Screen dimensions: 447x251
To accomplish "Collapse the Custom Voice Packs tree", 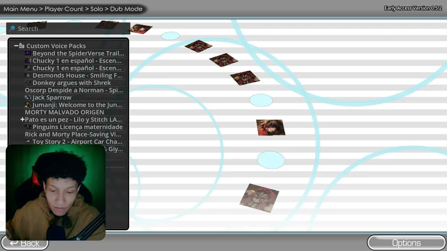I will click(x=16, y=46).
